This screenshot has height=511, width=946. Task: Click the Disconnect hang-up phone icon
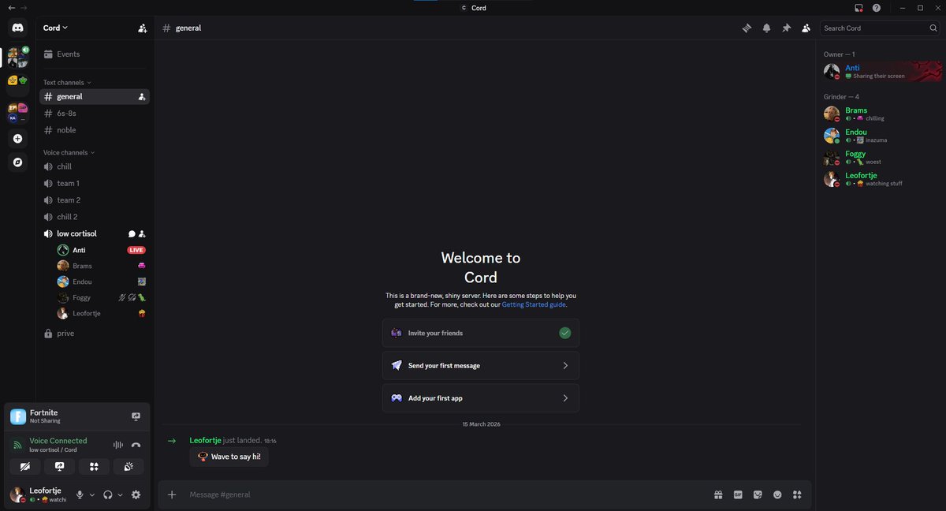pyautogui.click(x=136, y=445)
